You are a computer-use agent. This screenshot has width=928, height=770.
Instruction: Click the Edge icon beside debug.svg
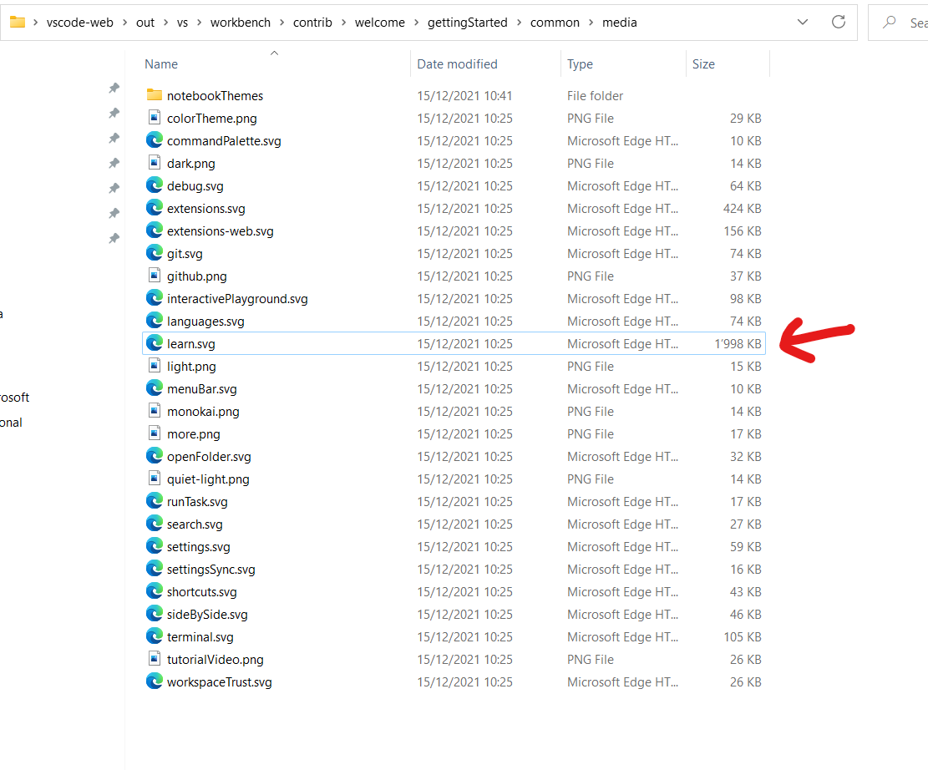[x=155, y=185]
